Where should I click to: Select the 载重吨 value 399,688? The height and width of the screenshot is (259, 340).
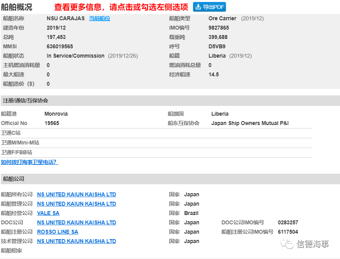click(218, 37)
